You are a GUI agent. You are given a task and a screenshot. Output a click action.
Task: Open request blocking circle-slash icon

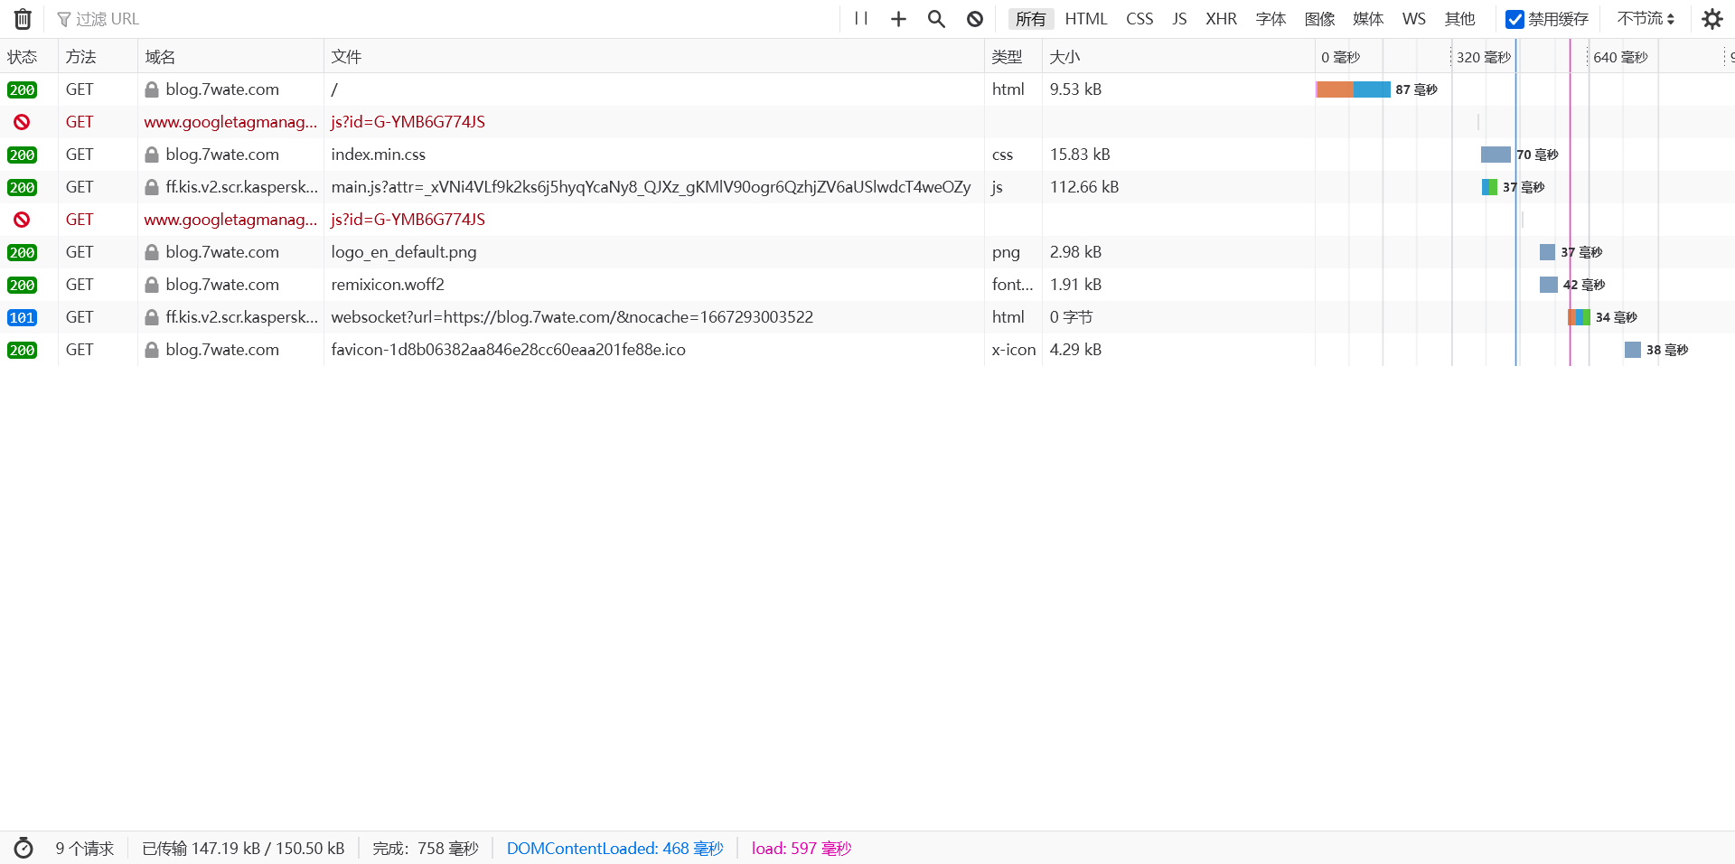(974, 19)
